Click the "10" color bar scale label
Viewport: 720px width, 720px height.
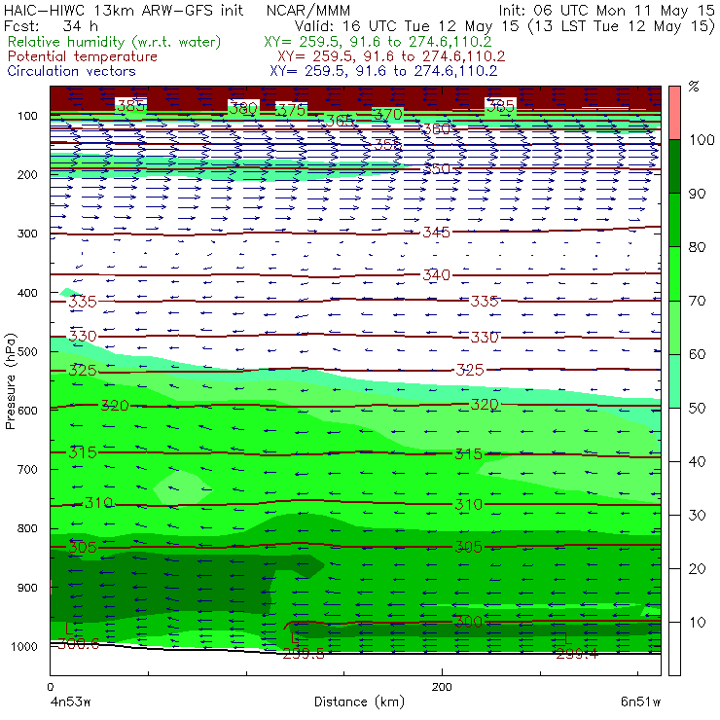(698, 622)
